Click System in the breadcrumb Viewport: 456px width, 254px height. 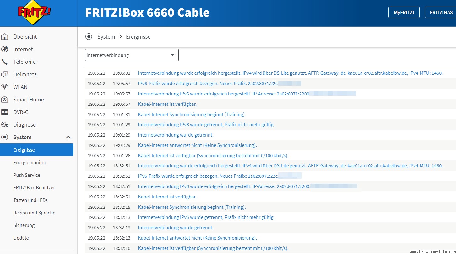[106, 37]
